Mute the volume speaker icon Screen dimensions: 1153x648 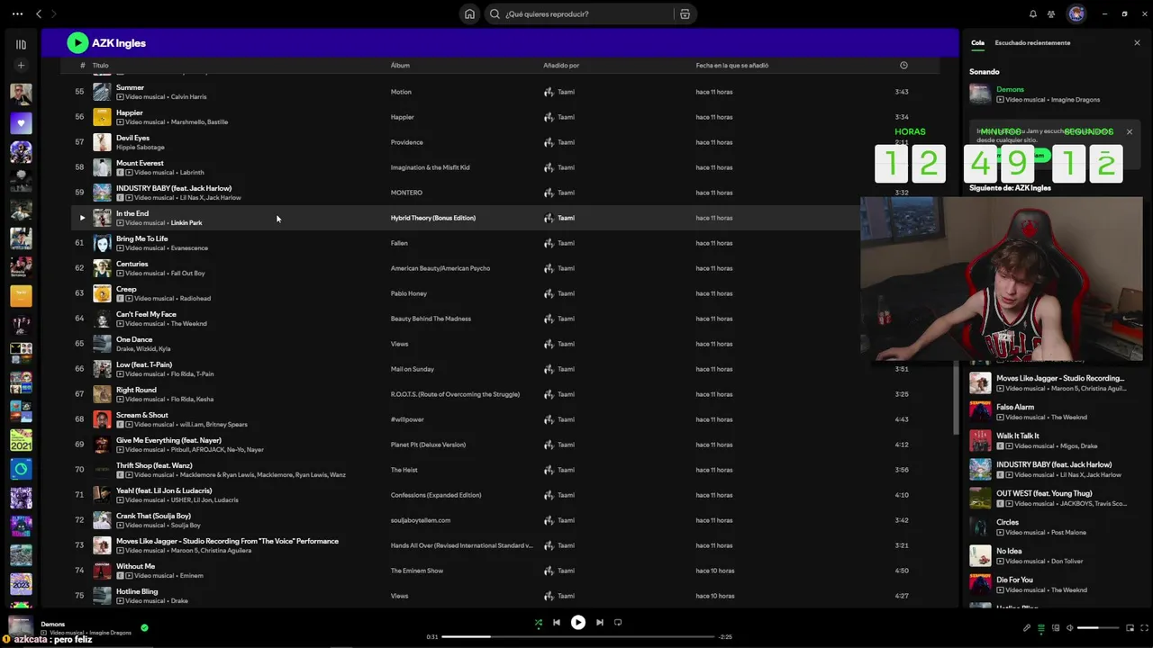[1070, 627]
